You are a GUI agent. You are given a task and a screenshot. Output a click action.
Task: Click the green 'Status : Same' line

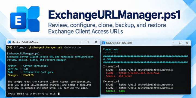115,91
